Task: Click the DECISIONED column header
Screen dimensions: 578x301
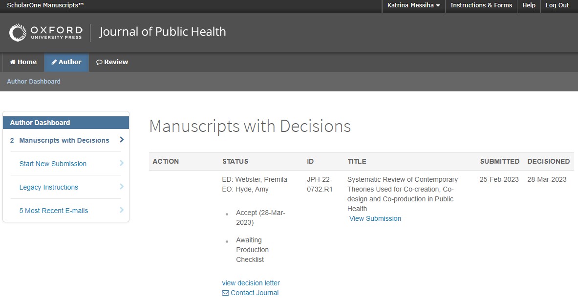Action: click(549, 161)
